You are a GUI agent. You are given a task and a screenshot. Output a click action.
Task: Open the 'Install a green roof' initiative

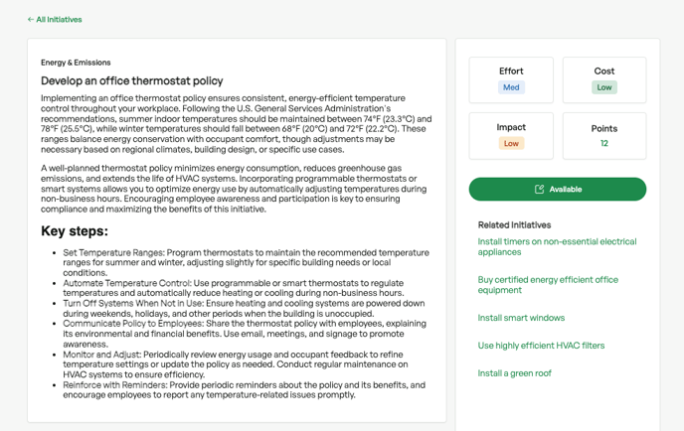pyautogui.click(x=514, y=373)
